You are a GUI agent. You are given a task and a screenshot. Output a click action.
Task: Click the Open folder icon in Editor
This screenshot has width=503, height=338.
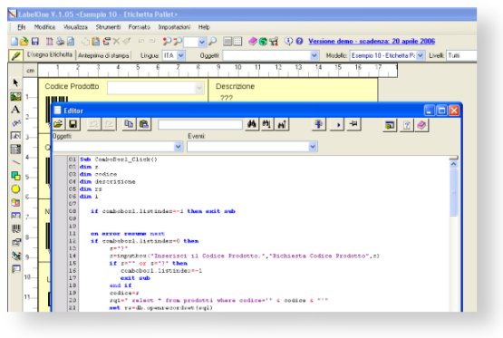tap(58, 124)
